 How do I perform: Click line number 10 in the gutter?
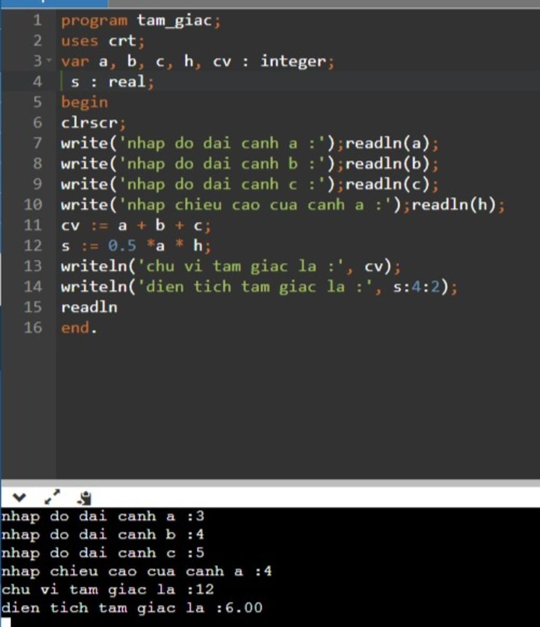pyautogui.click(x=33, y=205)
